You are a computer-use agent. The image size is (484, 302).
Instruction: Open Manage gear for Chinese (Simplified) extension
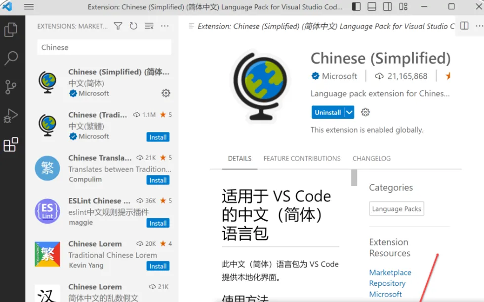(166, 93)
